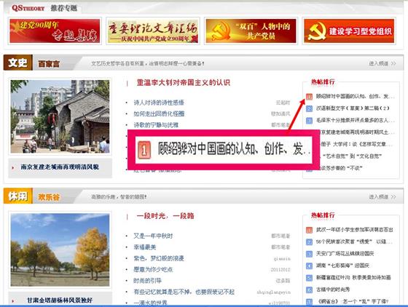This screenshot has height=307, width=408.
Task: Click rank 6 badge beside 古籍中的时尚秀
Action: (x=309, y=290)
